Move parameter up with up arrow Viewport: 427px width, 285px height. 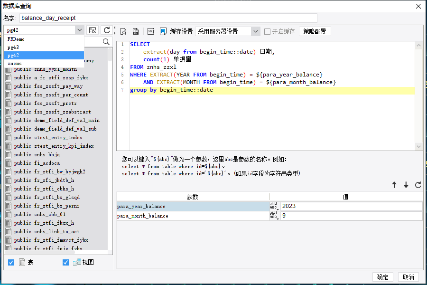394,185
